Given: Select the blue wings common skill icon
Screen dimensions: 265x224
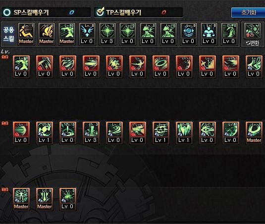Looking at the screenshot, I should coord(87,34).
